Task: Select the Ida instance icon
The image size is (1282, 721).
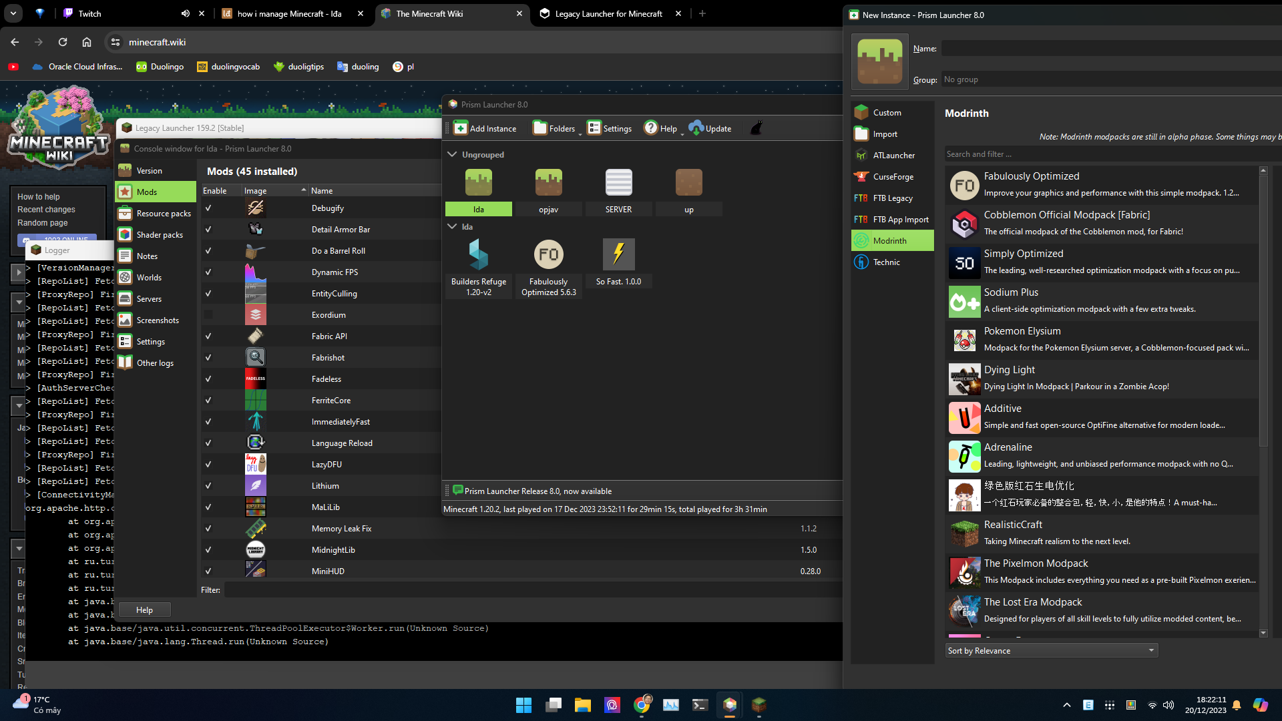Action: pos(479,182)
